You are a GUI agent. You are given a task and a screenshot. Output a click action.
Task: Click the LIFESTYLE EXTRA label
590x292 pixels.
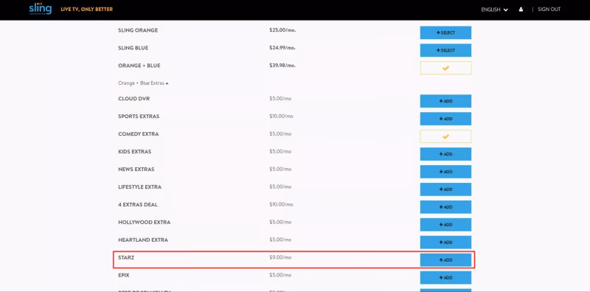tap(139, 187)
